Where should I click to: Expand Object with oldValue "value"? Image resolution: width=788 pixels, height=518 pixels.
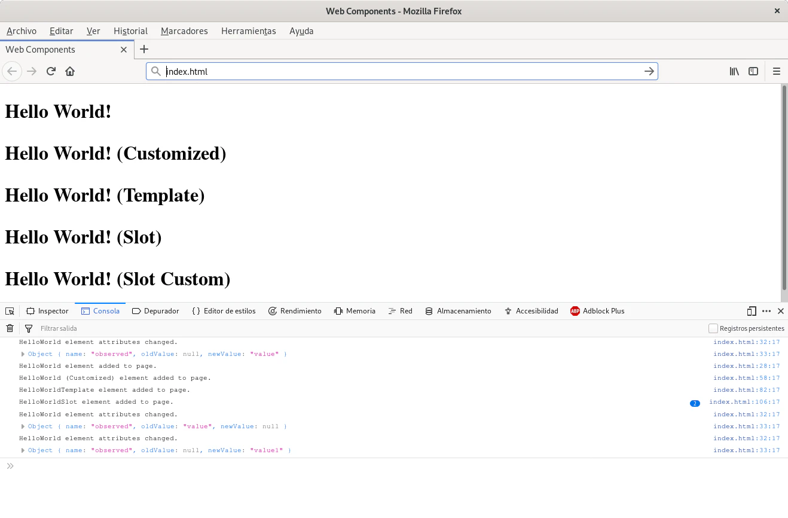[x=23, y=426]
